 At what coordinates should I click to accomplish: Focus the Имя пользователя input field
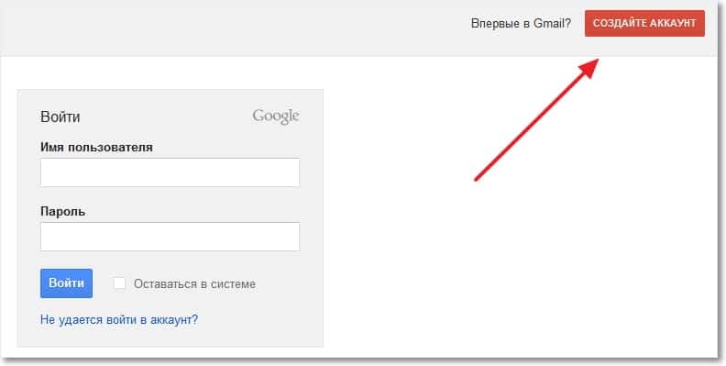[x=170, y=172]
